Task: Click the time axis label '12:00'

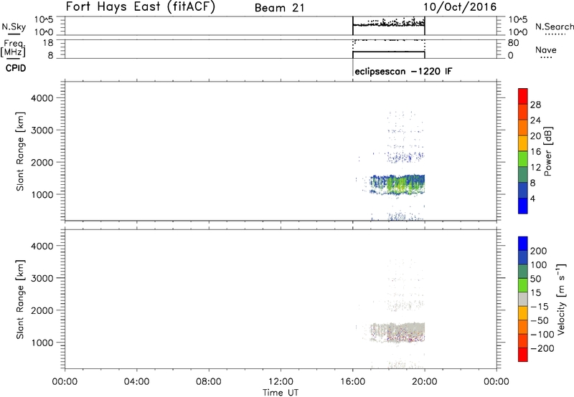Action: click(281, 382)
